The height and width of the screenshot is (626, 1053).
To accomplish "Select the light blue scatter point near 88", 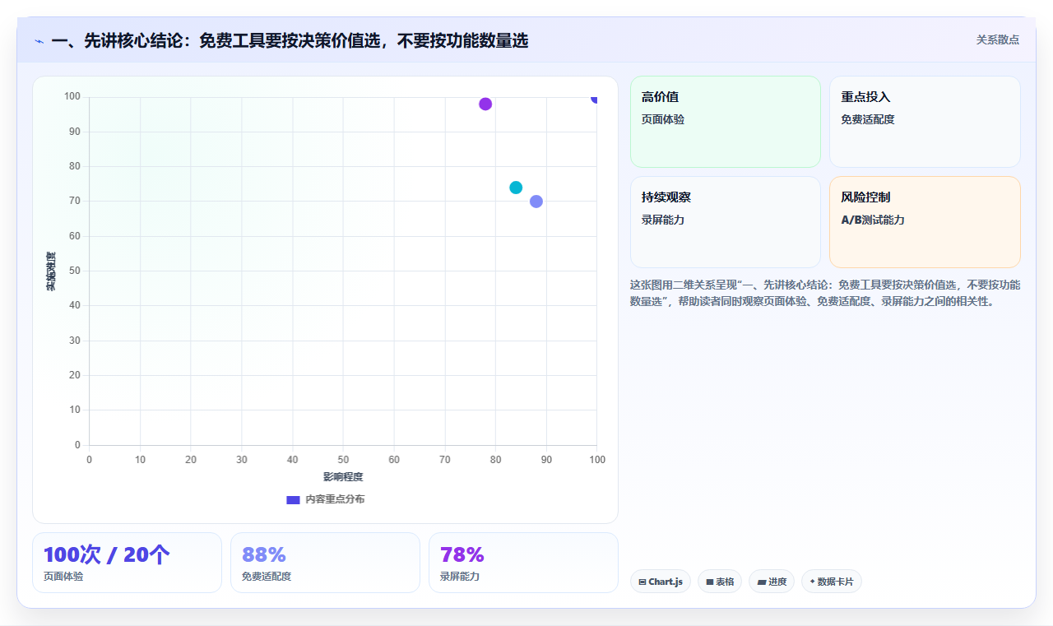I will click(536, 202).
